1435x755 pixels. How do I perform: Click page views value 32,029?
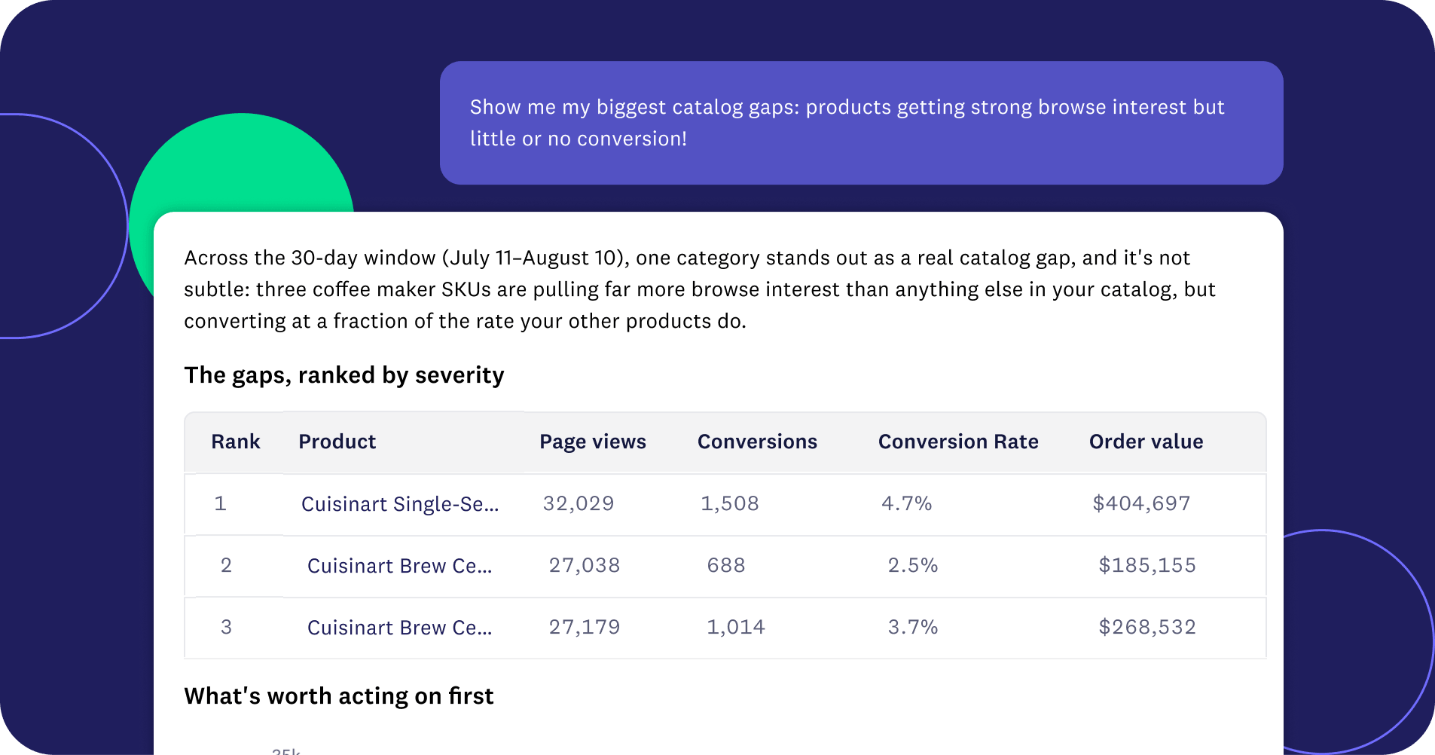pos(579,503)
